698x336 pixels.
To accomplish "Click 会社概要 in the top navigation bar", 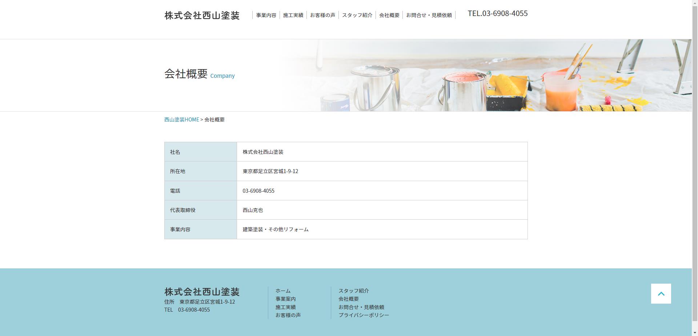I will pos(389,15).
